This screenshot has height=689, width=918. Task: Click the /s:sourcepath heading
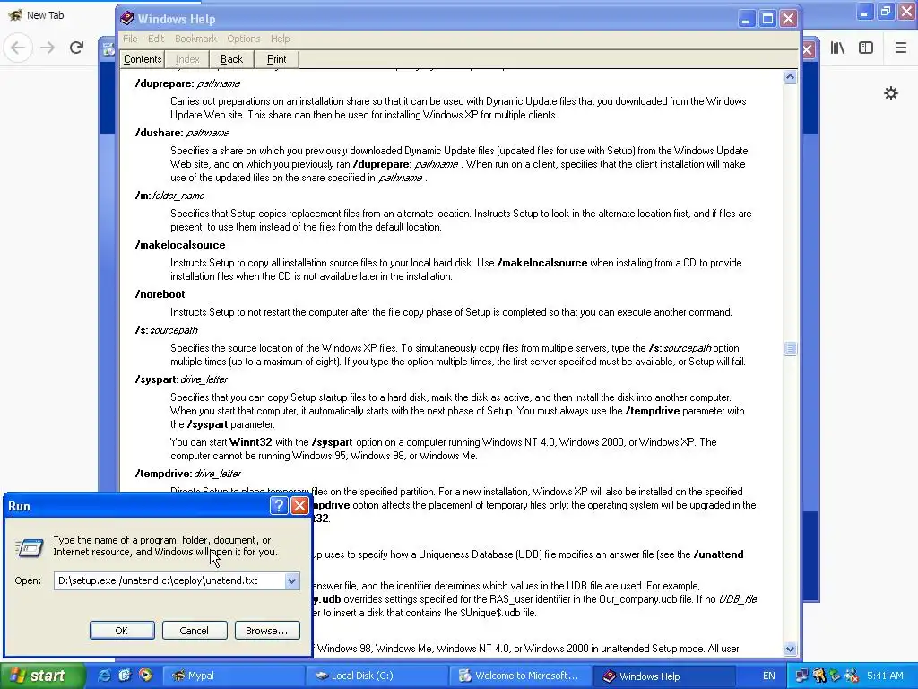point(166,330)
